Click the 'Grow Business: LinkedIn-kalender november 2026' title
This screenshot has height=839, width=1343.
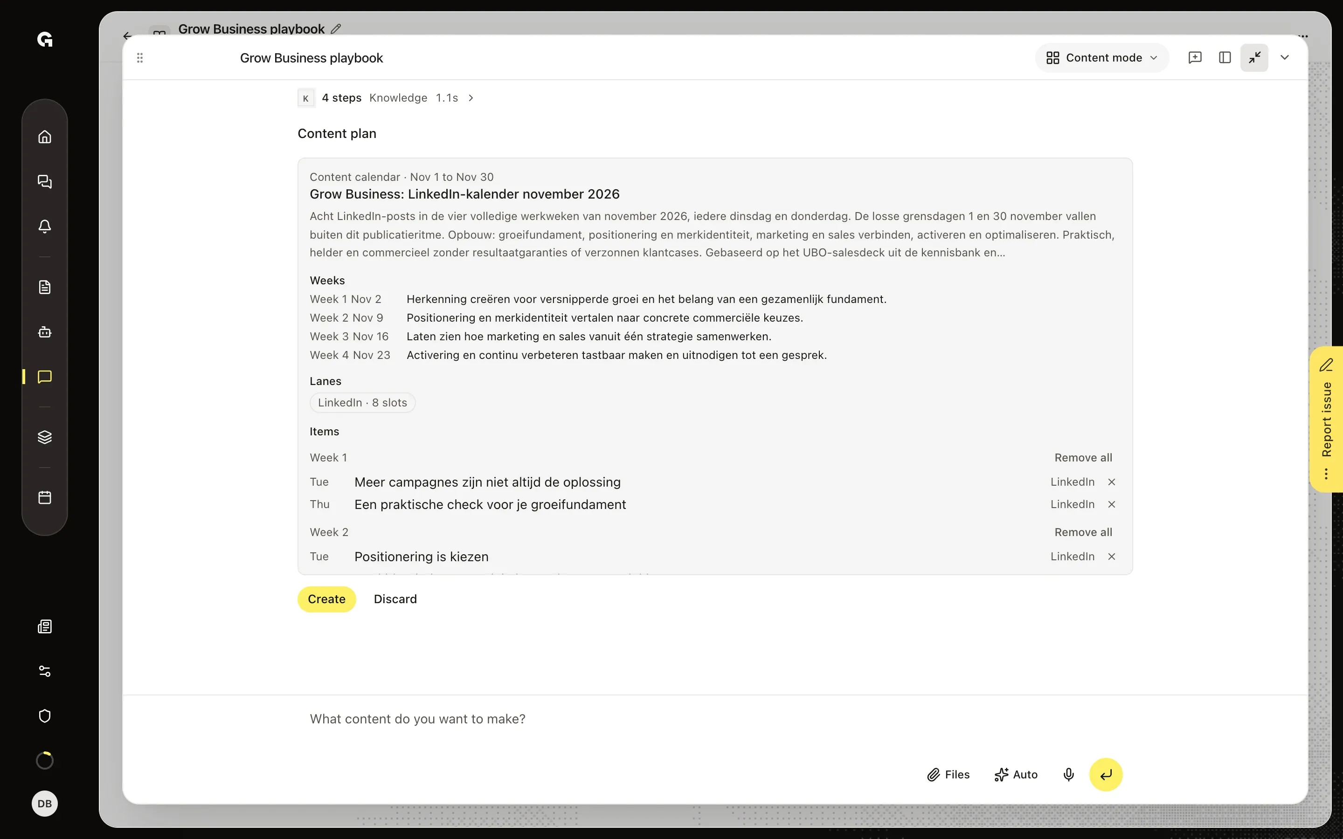464,194
